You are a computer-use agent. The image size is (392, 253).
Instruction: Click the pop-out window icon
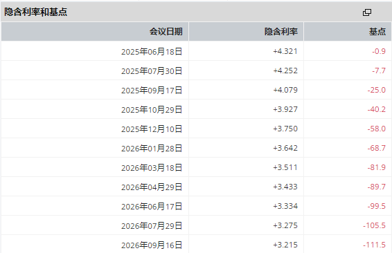367,12
